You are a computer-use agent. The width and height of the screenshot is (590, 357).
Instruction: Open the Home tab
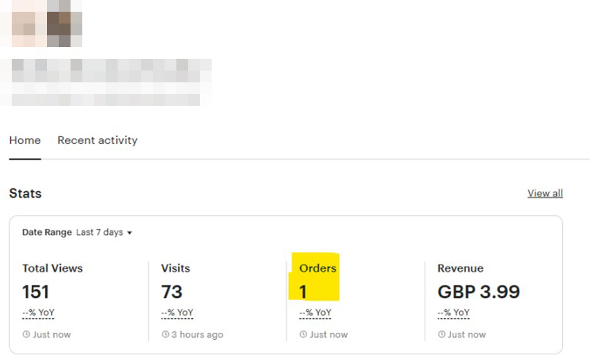click(x=25, y=140)
